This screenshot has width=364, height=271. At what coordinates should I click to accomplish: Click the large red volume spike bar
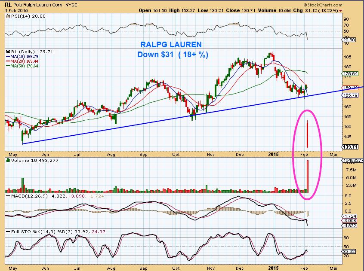pyautogui.click(x=307, y=177)
